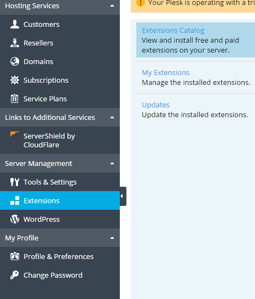Open the Tools & Settings menu item
Viewport: 255px width, 299px height.
click(x=60, y=182)
